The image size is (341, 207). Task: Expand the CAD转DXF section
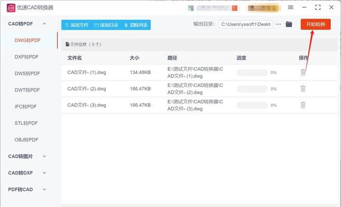coord(45,173)
